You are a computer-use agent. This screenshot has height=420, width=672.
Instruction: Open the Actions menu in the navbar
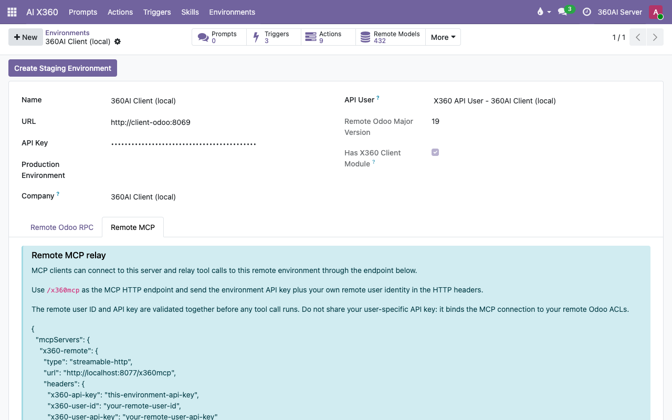click(120, 12)
